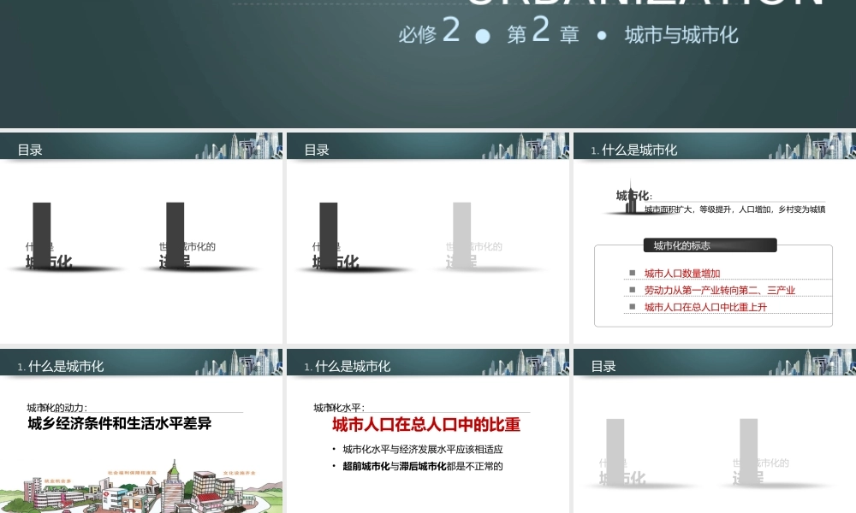Click the bold heading 城乡经济条件和生活水平差异
This screenshot has width=856, height=513.
(120, 423)
